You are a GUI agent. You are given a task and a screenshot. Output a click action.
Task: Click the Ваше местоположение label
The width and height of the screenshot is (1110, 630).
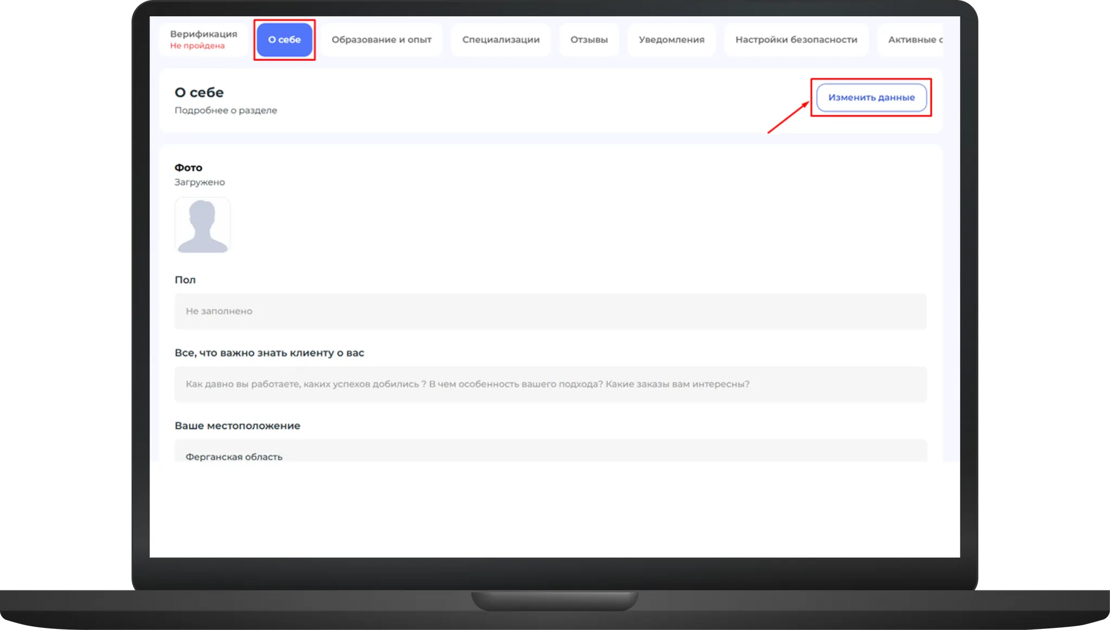coord(237,426)
